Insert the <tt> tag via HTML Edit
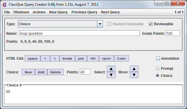187x109 pixels. (93, 59)
